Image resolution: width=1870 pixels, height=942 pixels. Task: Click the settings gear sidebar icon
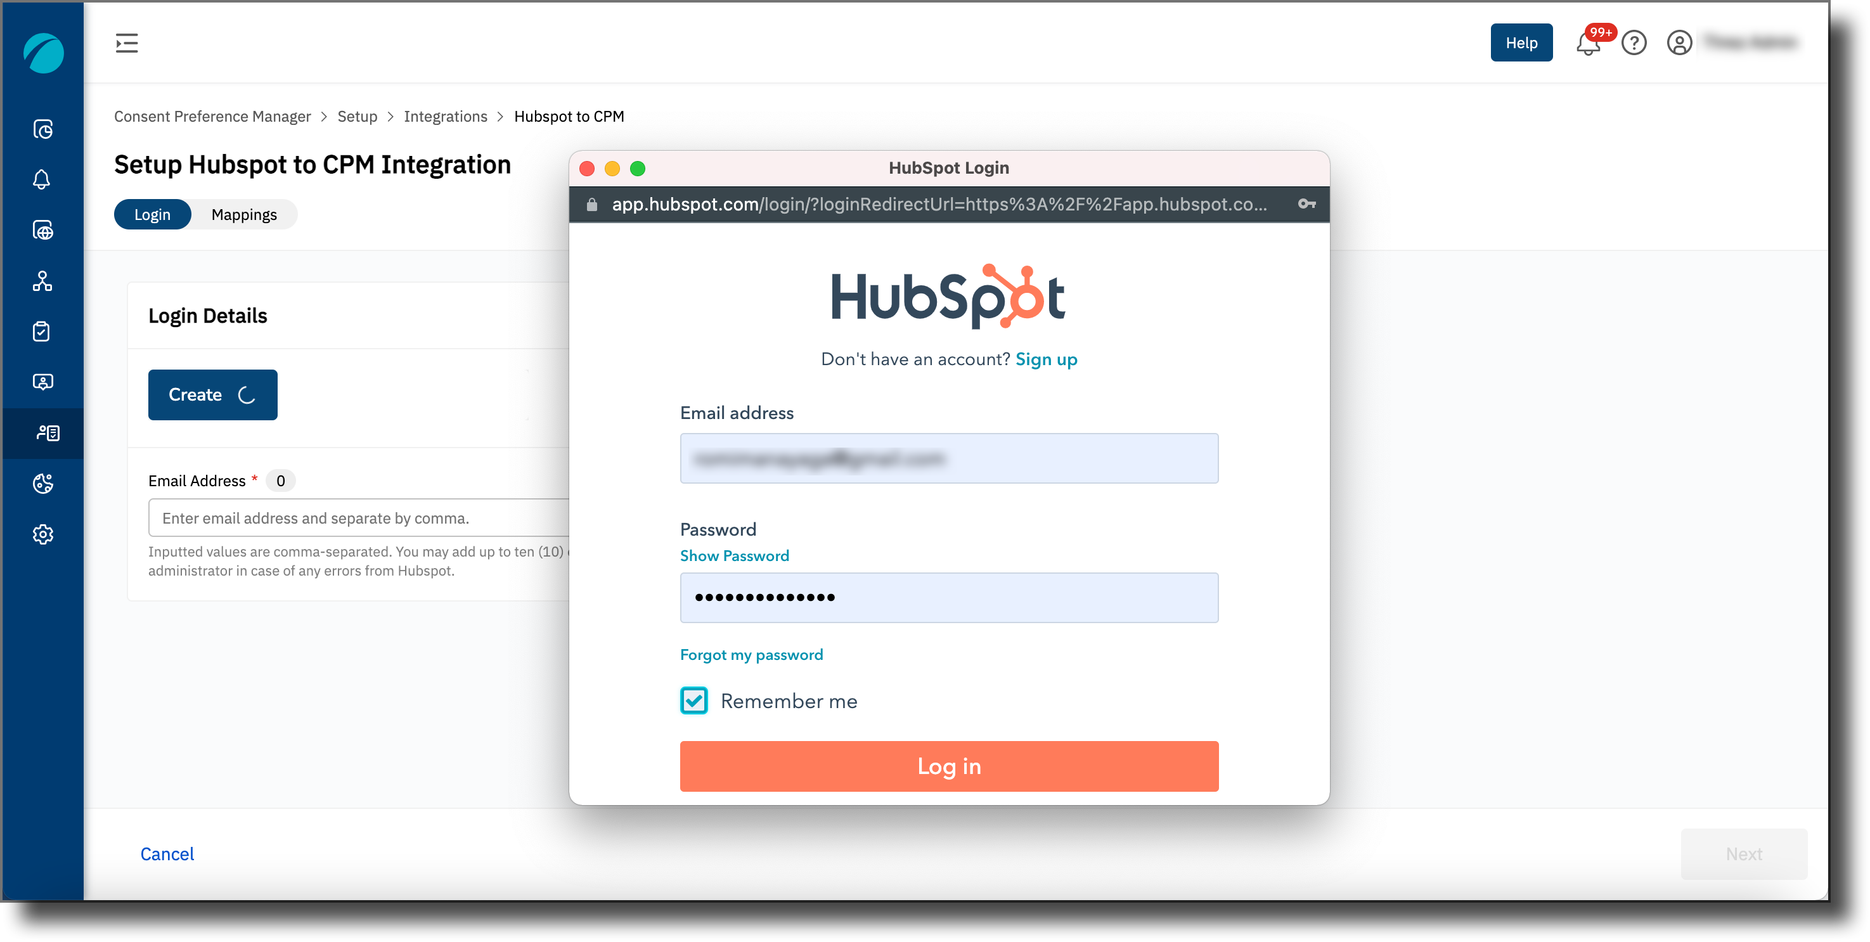(43, 534)
